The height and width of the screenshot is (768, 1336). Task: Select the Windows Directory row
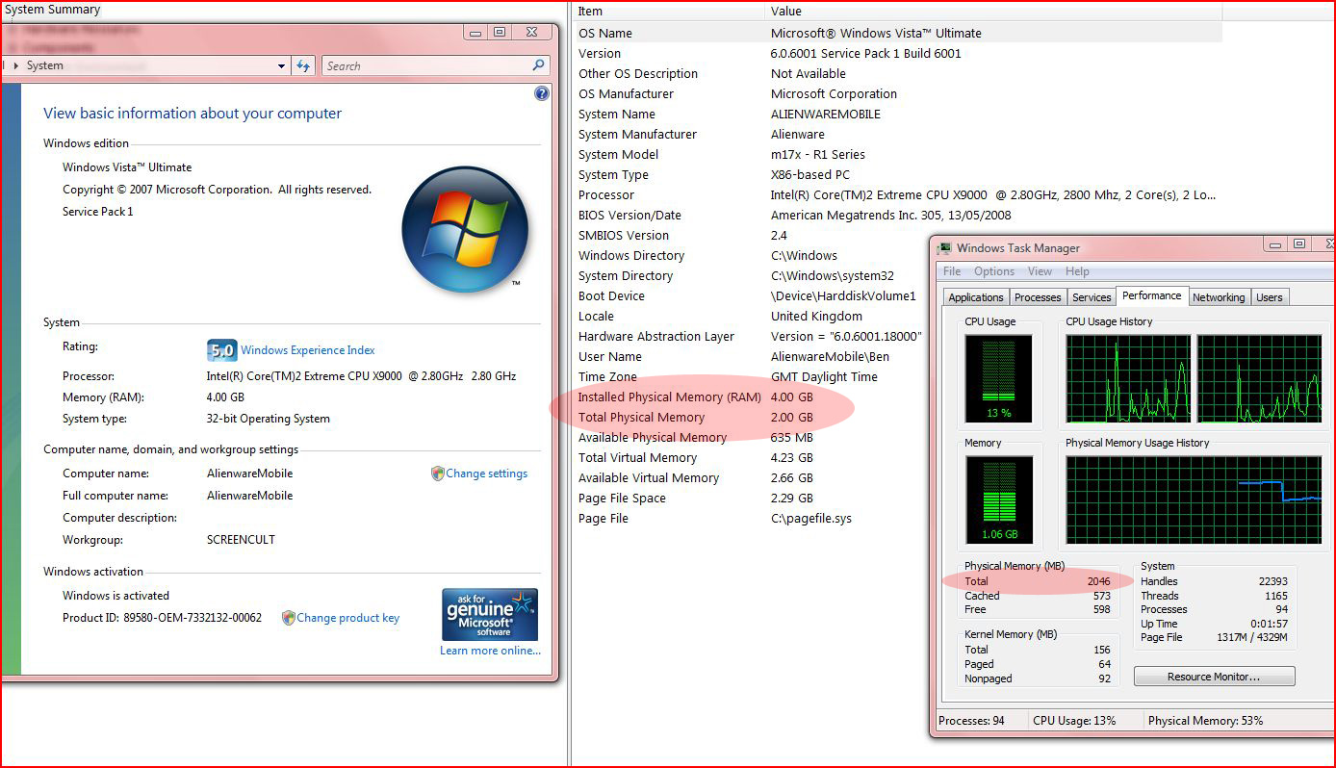point(752,255)
